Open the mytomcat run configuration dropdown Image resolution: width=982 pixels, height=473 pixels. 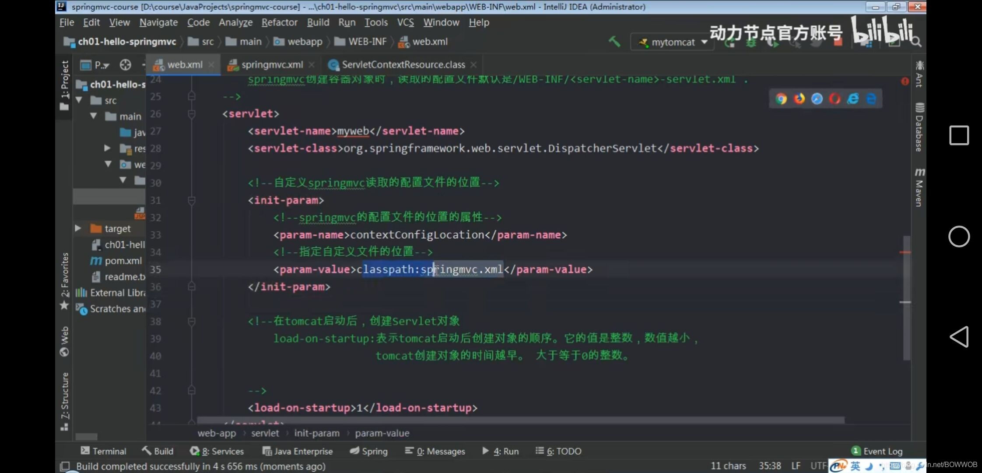coord(705,42)
